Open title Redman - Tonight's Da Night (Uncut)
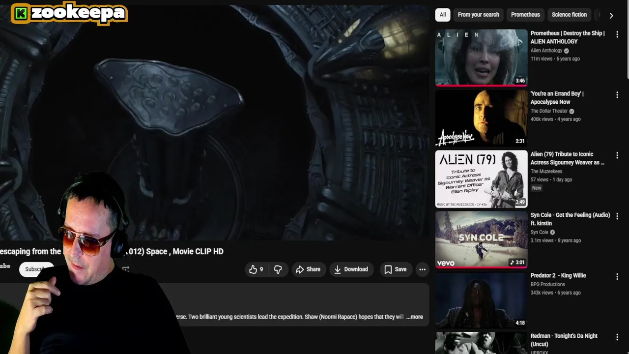629x354 pixels. [564, 340]
